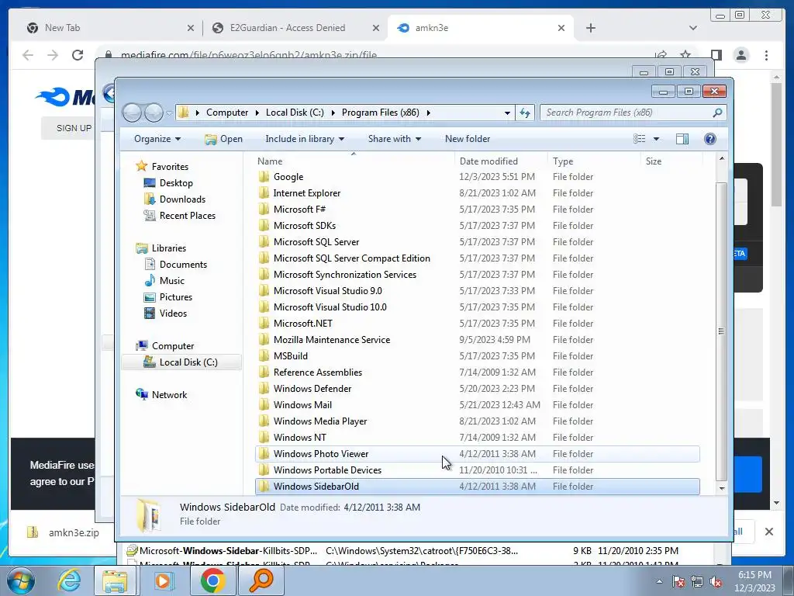Viewport: 794px width, 596px height.
Task: Expand the Include in library menu
Action: [x=305, y=139]
